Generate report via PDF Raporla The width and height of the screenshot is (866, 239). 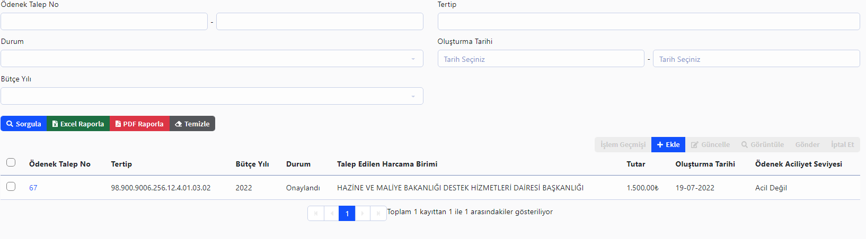pyautogui.click(x=139, y=124)
